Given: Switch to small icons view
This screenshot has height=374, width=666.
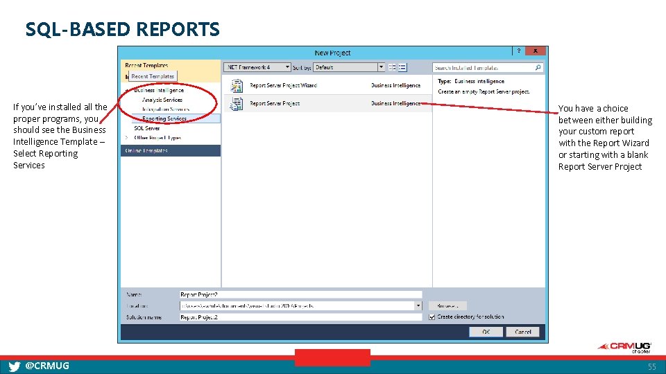Looking at the screenshot, I should coord(392,67).
